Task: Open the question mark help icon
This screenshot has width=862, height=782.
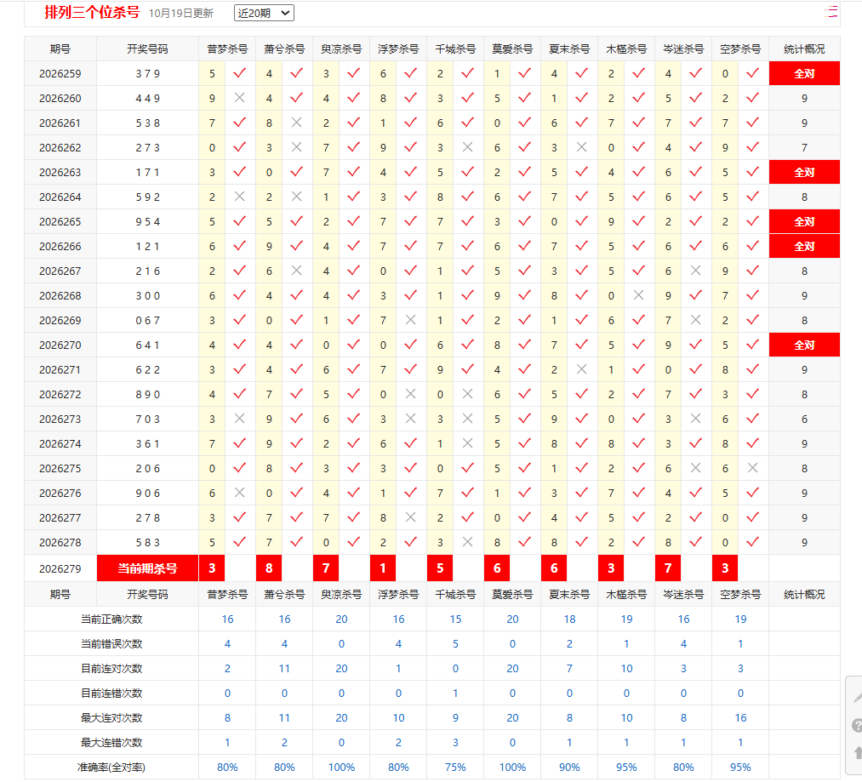Action: 857,725
